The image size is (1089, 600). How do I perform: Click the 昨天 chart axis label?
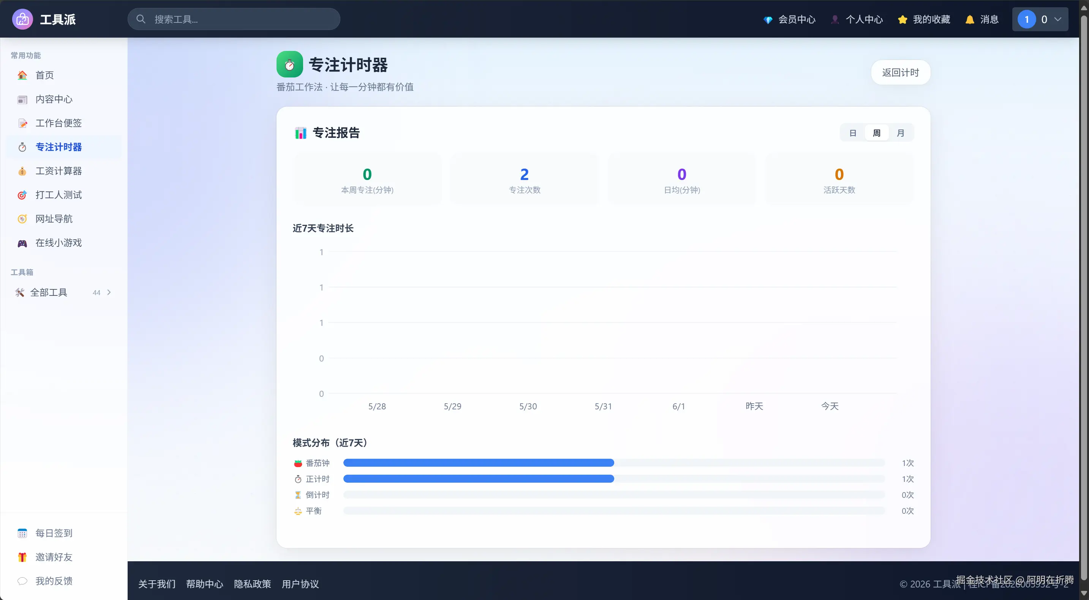coord(754,406)
